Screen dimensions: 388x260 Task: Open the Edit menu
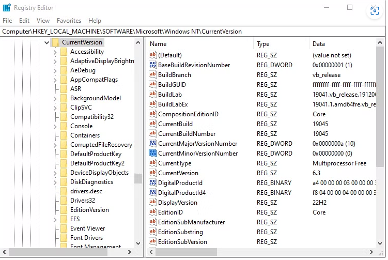point(24,21)
